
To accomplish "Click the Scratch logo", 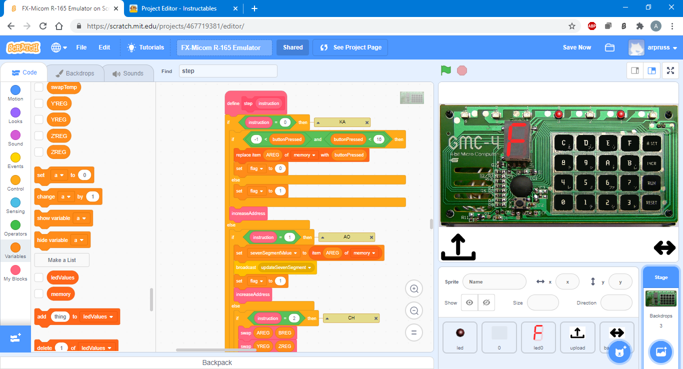I will (23, 47).
